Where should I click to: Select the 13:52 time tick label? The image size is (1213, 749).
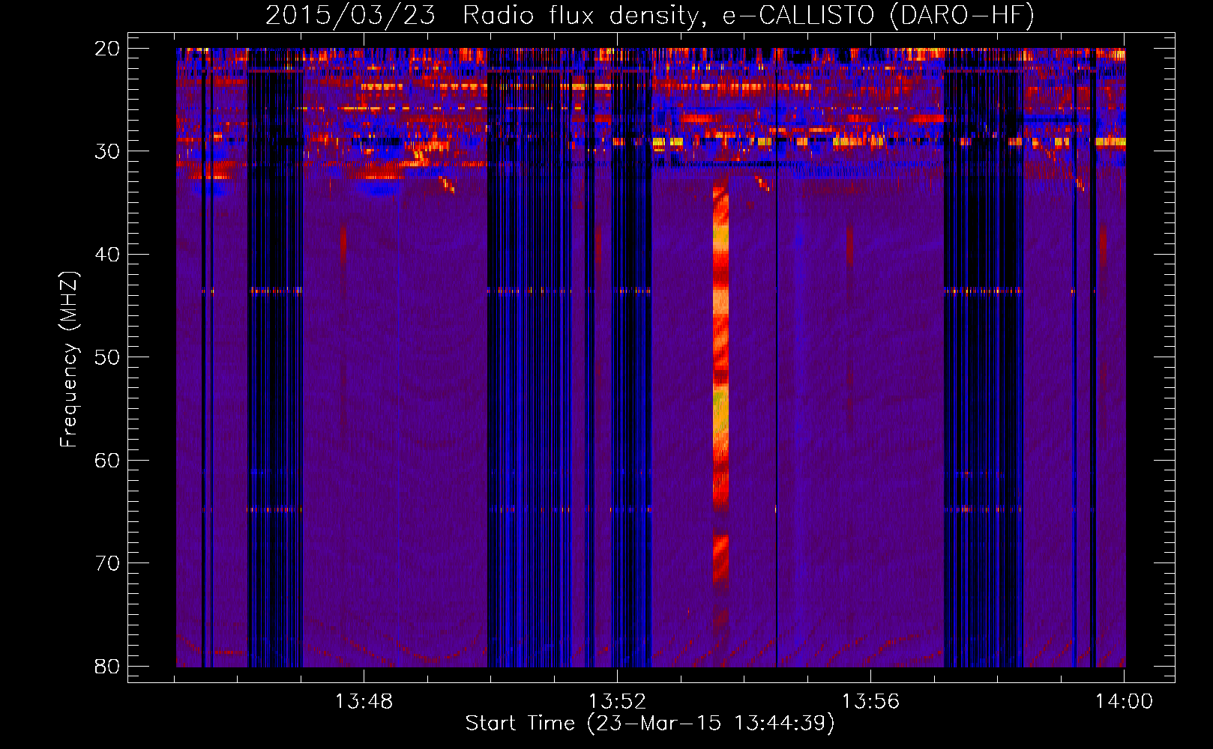(x=617, y=702)
